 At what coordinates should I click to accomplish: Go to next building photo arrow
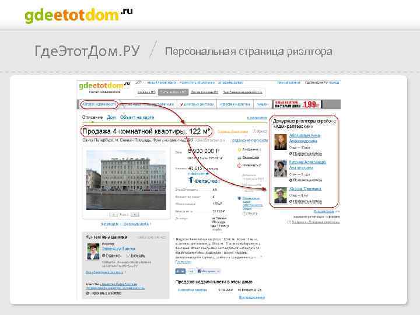(135, 215)
